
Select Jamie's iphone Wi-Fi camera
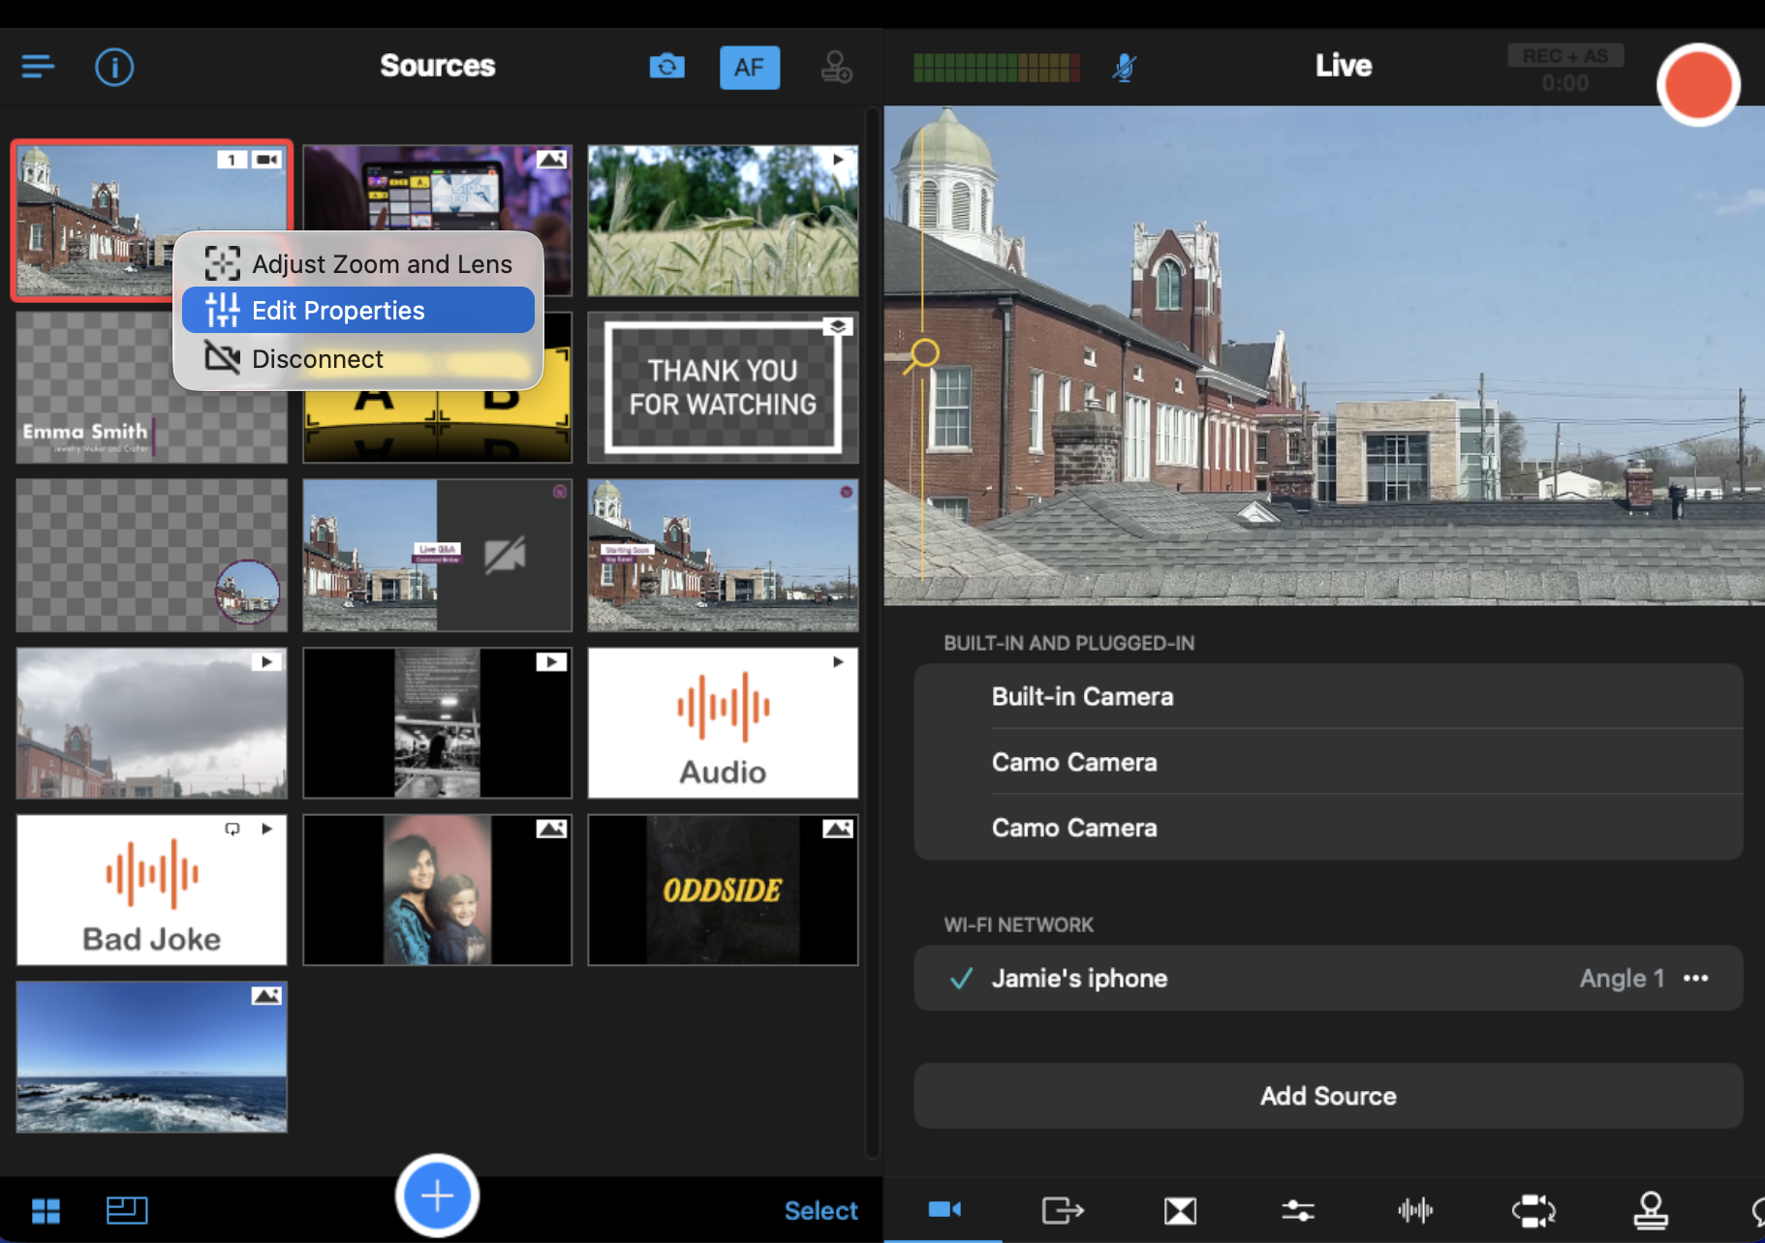1328,978
